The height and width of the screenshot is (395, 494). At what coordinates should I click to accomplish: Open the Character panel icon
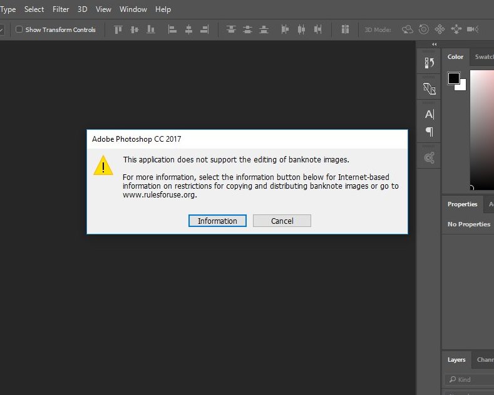click(429, 114)
